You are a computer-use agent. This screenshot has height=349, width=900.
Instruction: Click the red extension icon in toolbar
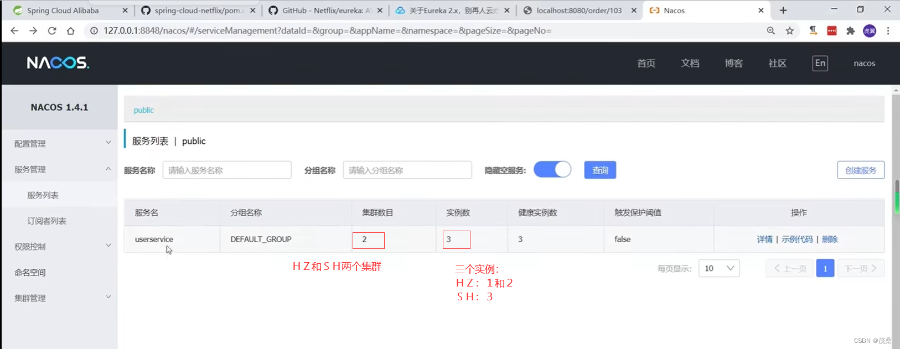click(832, 31)
